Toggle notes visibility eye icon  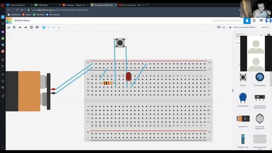coord(37,27)
